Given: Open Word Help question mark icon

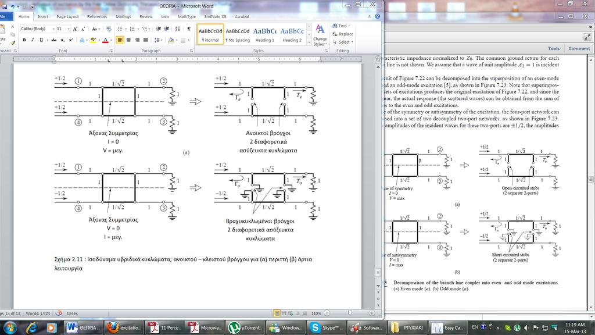Looking at the screenshot, I should [377, 16].
